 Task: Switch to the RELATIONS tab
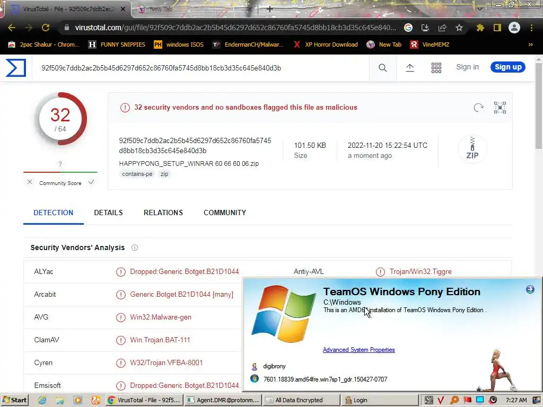[163, 213]
